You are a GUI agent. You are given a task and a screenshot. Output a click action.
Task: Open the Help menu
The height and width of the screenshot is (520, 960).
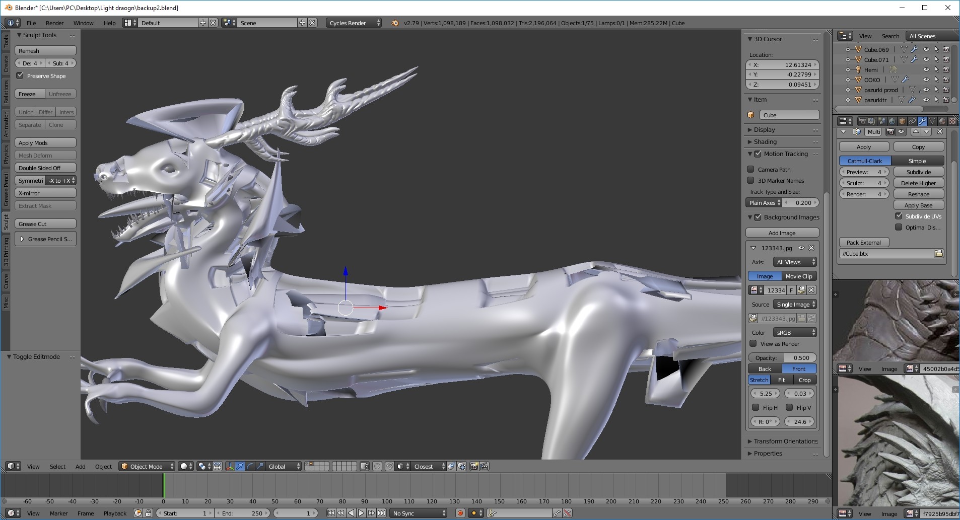pyautogui.click(x=110, y=23)
